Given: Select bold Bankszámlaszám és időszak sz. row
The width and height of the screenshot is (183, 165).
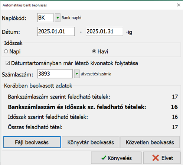Looking at the screenshot, I should click(93, 107).
